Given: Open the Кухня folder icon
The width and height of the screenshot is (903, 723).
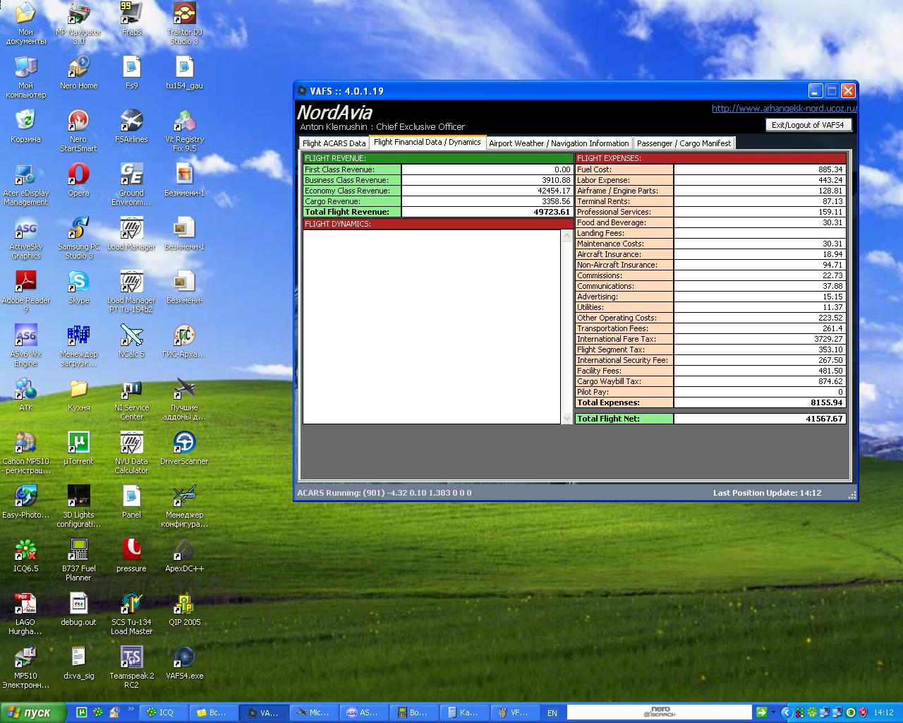Looking at the screenshot, I should pos(78,394).
